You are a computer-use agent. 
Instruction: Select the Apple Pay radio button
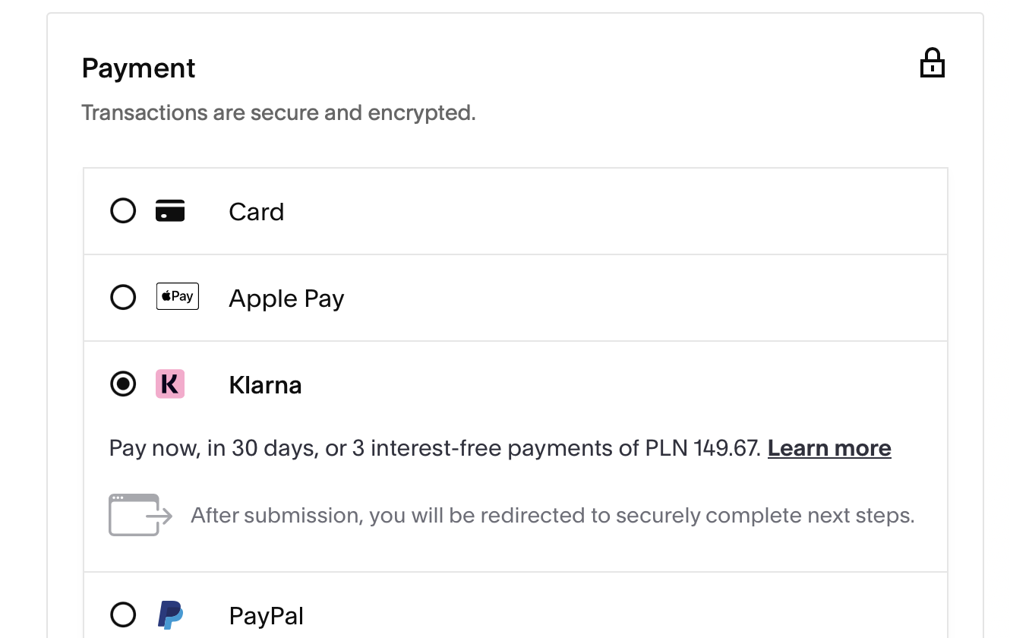tap(123, 297)
